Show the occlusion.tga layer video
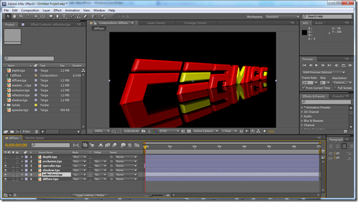 [6, 161]
